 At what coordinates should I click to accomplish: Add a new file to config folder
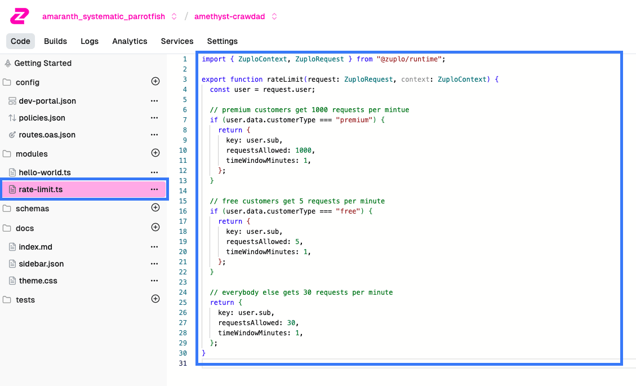point(155,82)
